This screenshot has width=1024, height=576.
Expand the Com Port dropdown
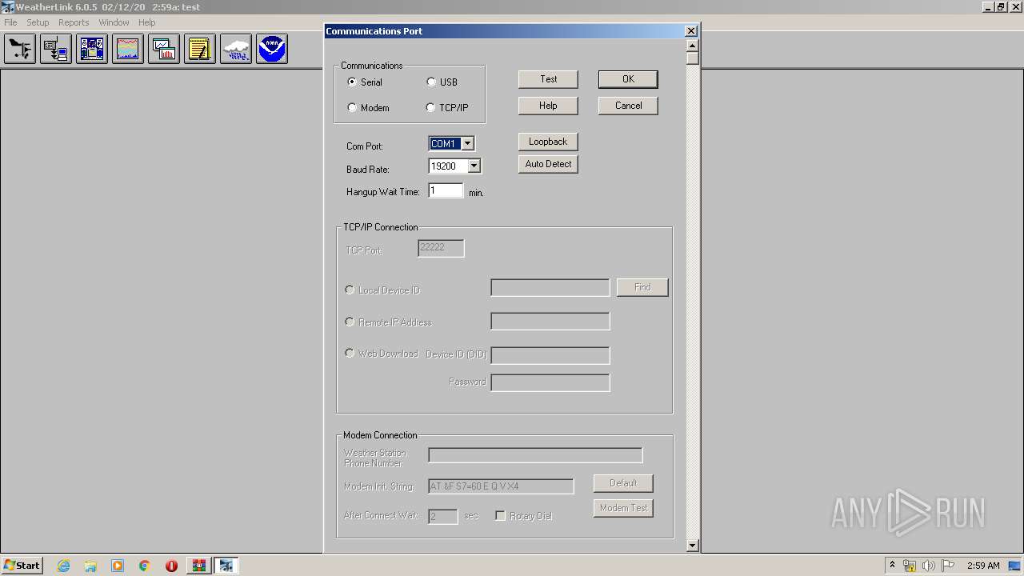[468, 144]
